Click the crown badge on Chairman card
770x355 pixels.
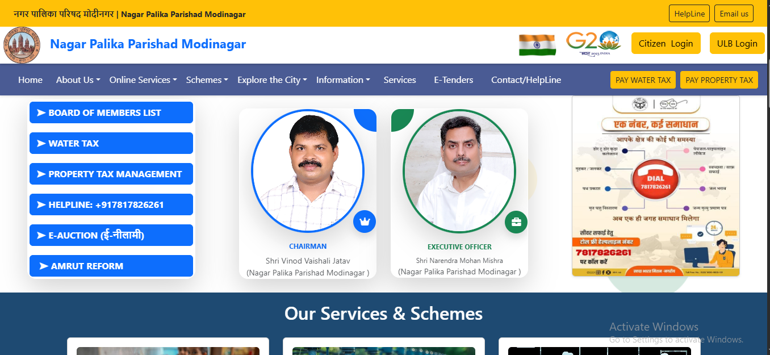[365, 222]
